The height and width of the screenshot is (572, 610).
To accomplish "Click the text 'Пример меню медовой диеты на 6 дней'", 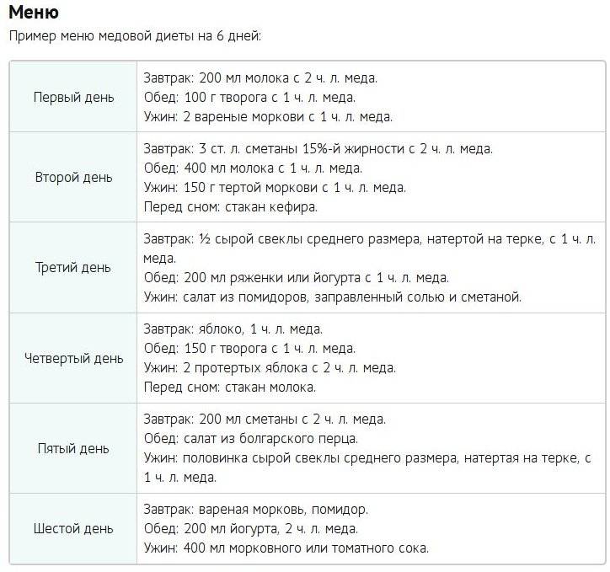I will pos(135,35).
